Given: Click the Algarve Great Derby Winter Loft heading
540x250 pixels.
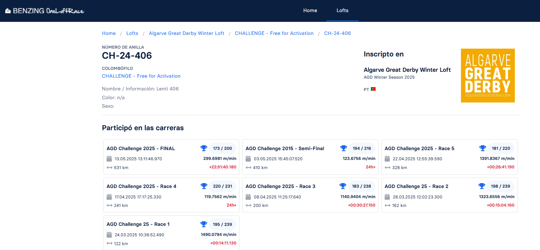Looking at the screenshot, I should [x=407, y=70].
